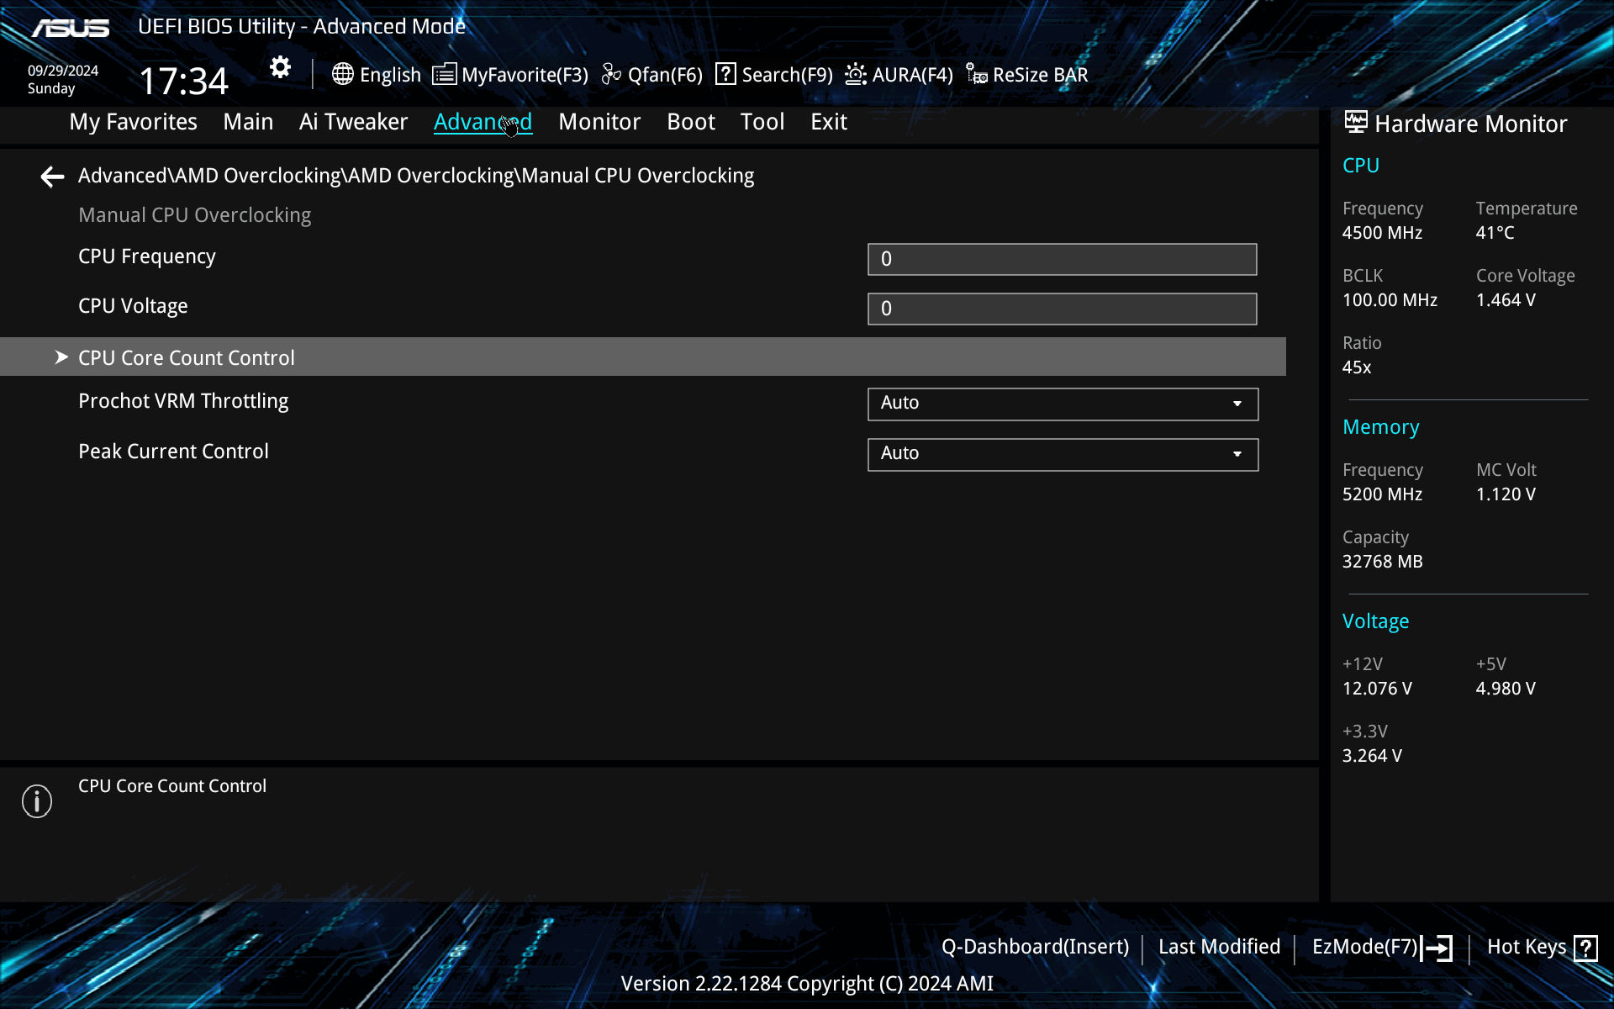Screen dimensions: 1614x1009
Task: Click the BIOS version copyright text
Action: tap(807, 984)
